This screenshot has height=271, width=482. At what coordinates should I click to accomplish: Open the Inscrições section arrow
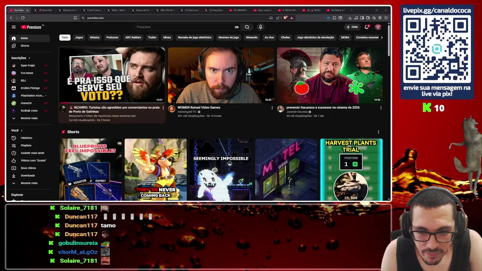coord(29,58)
